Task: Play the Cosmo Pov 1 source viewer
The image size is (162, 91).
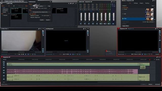Action: pos(19,54)
